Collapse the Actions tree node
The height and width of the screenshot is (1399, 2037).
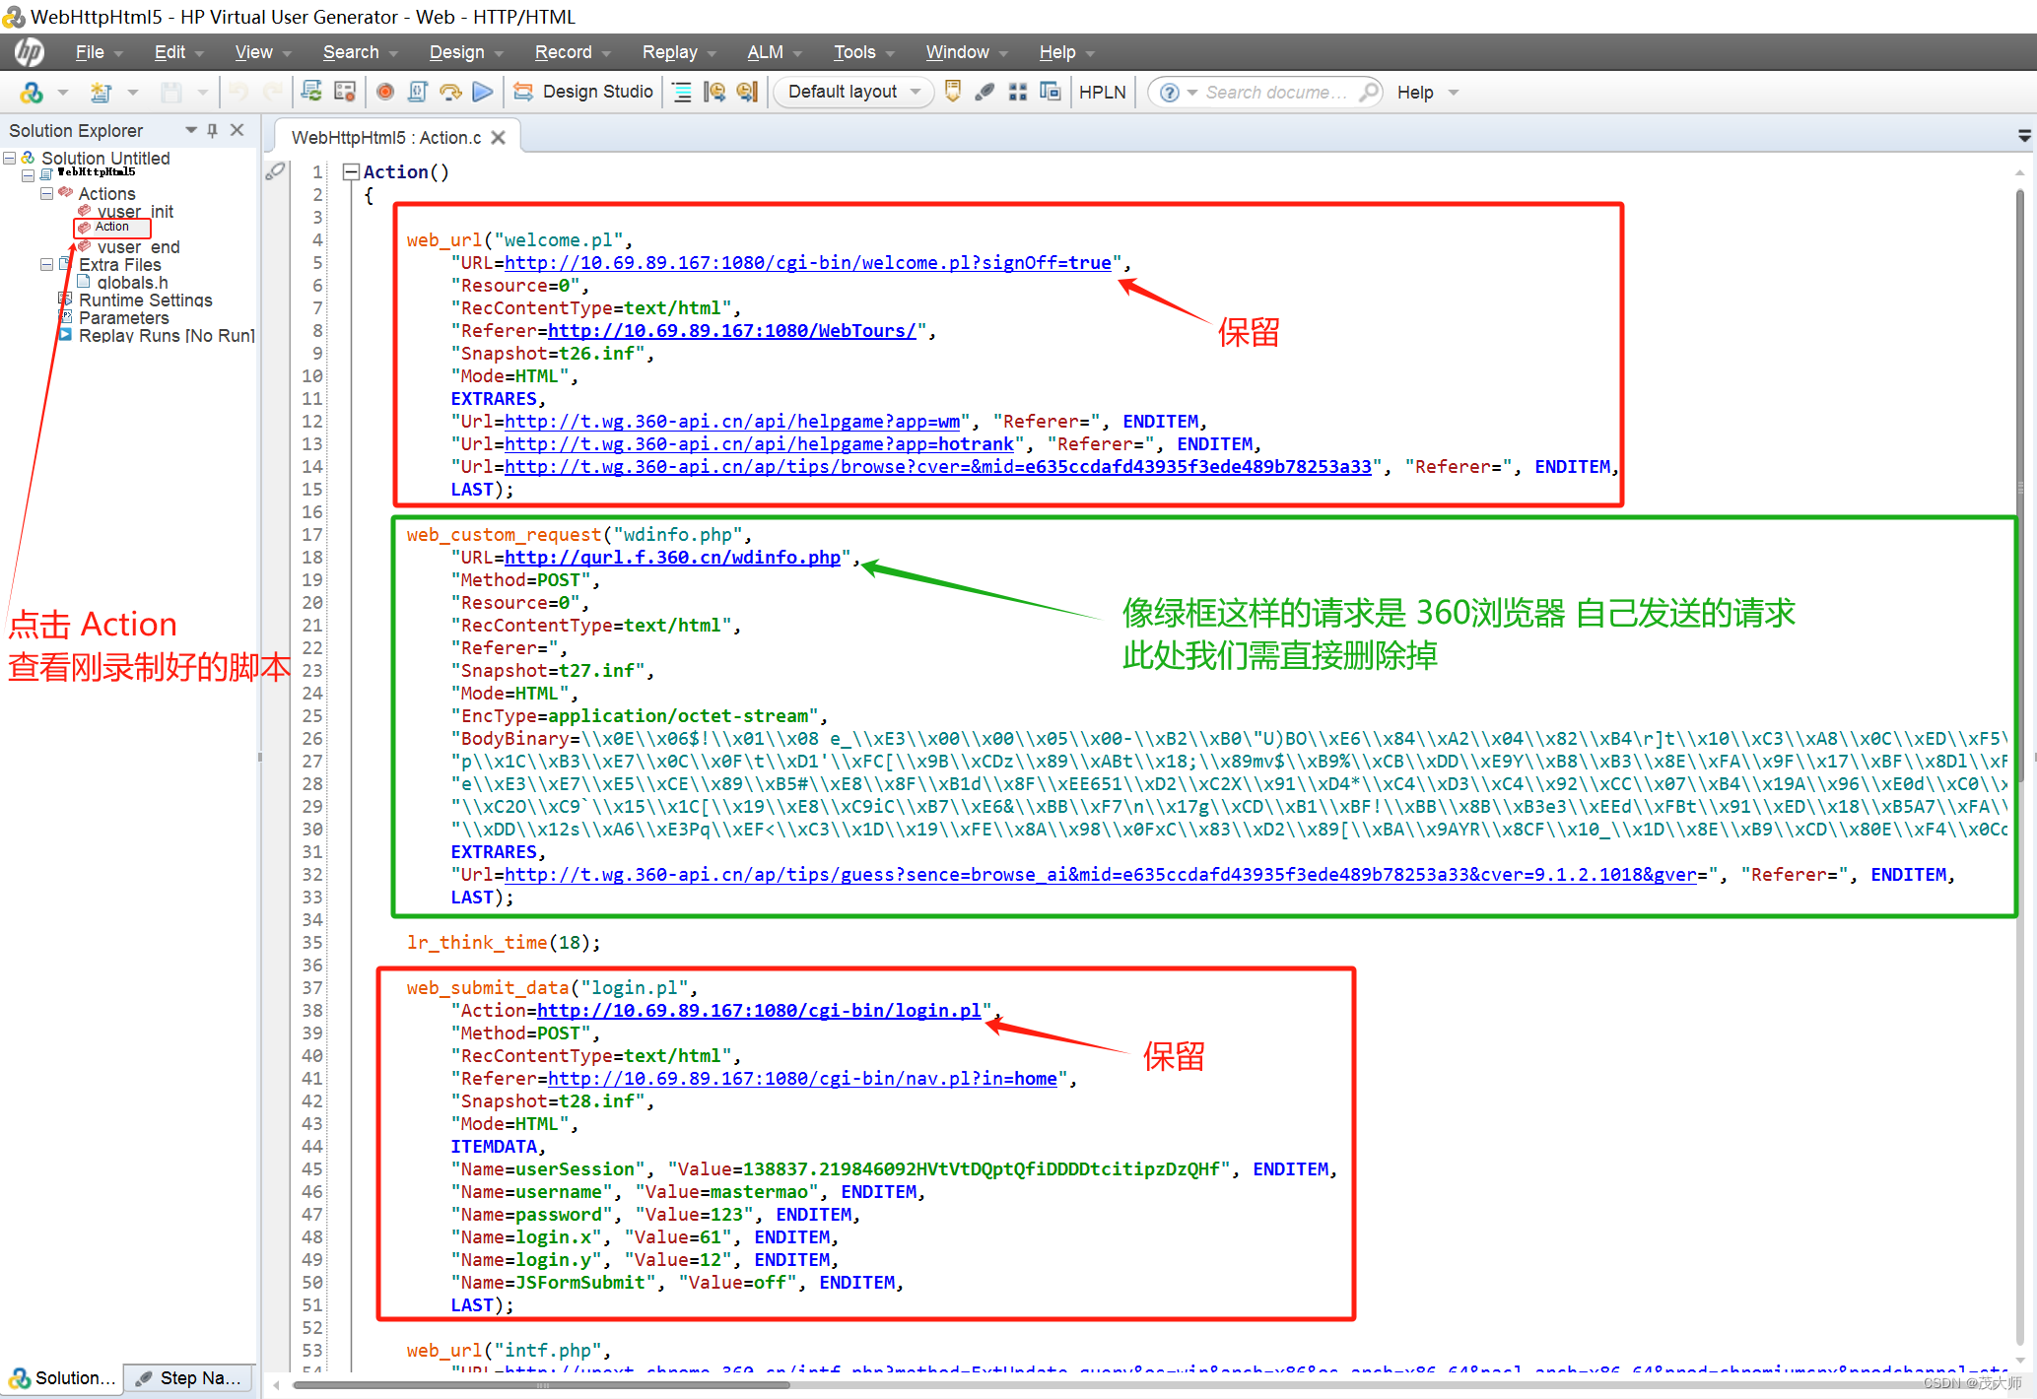[x=46, y=194]
